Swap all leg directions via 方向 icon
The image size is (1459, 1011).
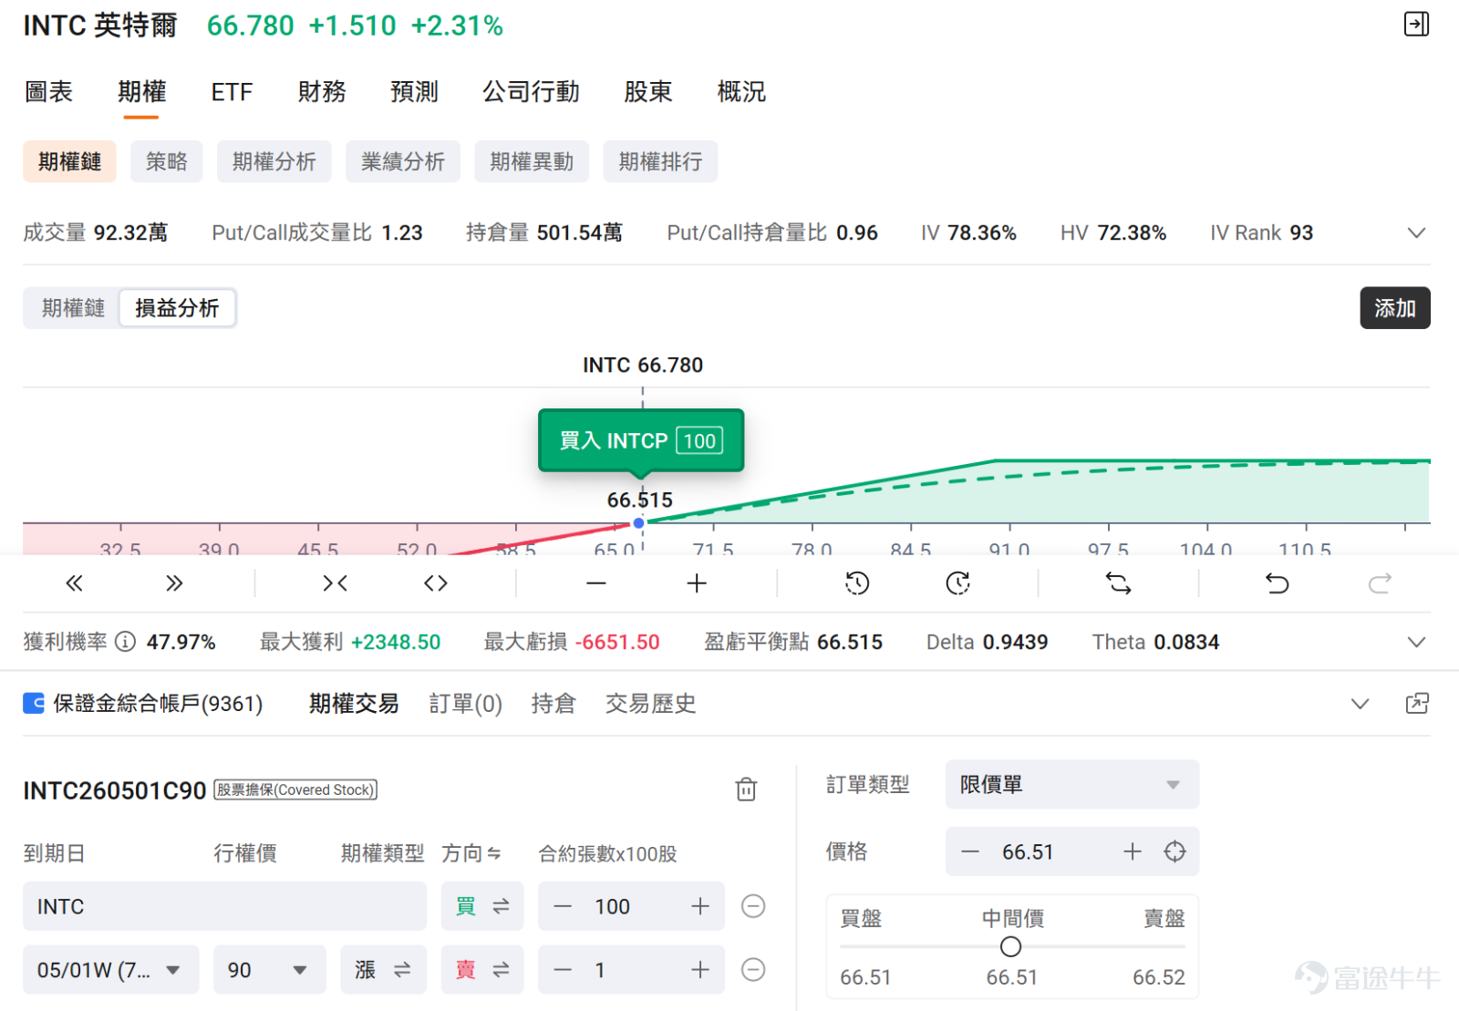(494, 854)
